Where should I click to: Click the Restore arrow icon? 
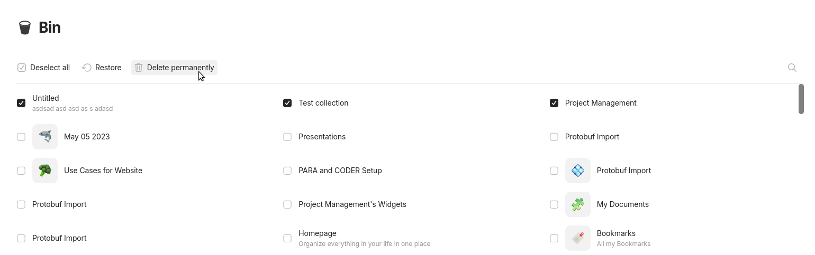(87, 68)
